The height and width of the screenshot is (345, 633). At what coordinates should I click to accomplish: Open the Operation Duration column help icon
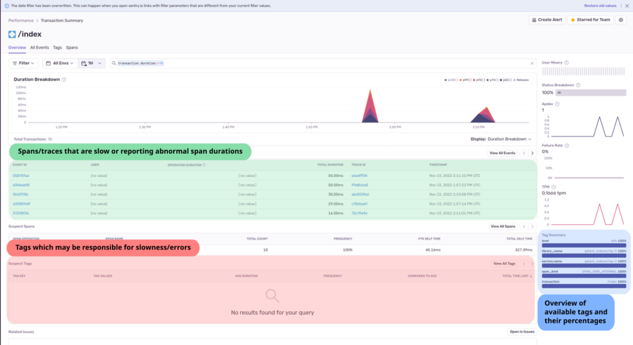coord(204,165)
